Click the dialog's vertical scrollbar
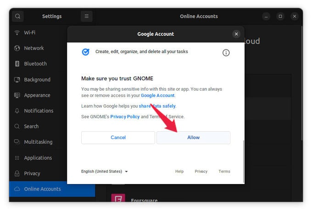 (x=244, y=162)
